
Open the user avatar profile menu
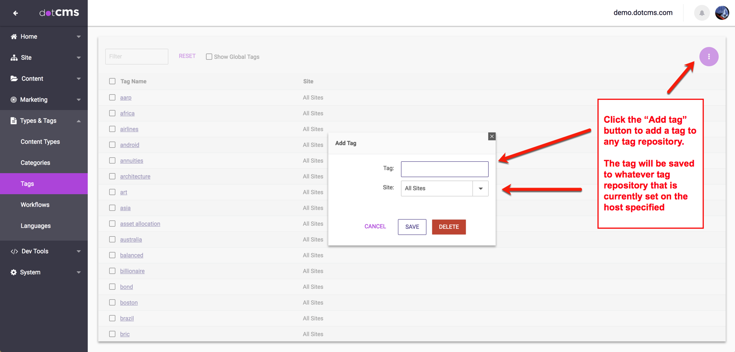coord(722,13)
